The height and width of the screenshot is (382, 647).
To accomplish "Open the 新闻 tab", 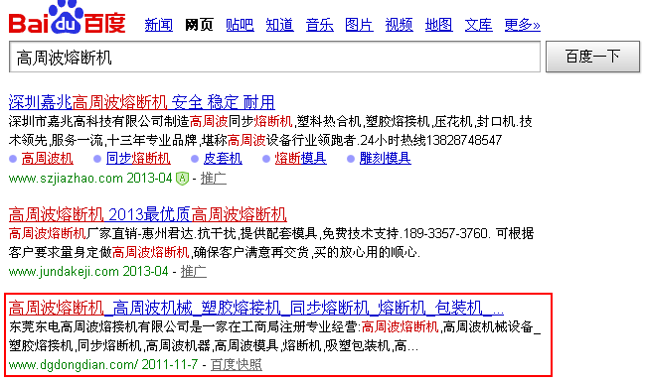I will pyautogui.click(x=159, y=25).
